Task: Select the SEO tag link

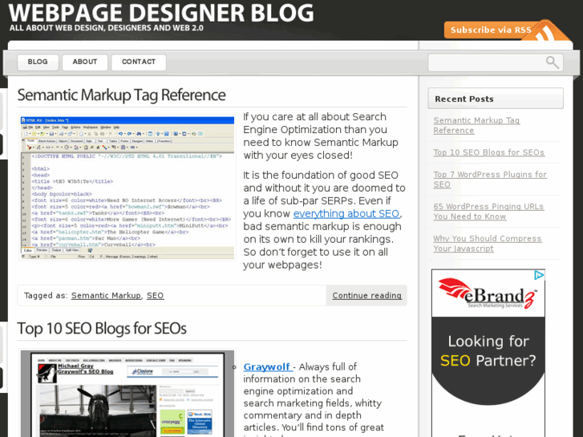Action: 155,295
